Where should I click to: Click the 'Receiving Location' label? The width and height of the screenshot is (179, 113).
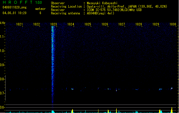[x=66, y=6]
